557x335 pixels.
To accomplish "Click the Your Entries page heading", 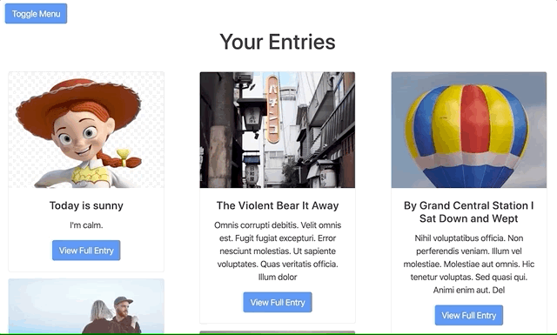I will point(278,42).
